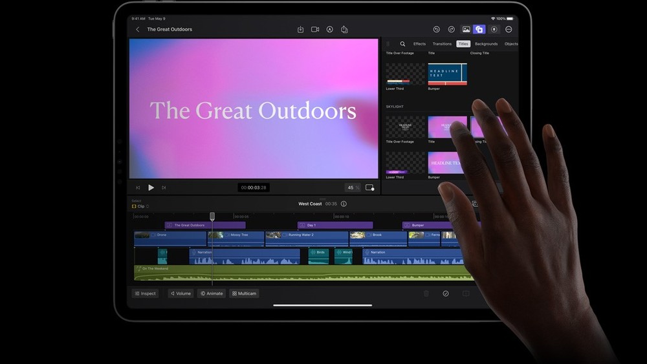
Task: Select The Great Outdoors title clip
Action: (x=205, y=225)
